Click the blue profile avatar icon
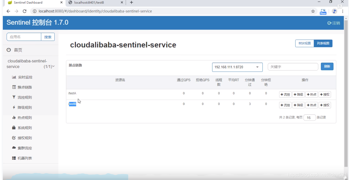 334,11
